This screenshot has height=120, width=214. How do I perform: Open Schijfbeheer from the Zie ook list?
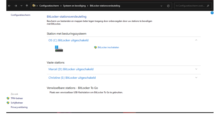pyautogui.click(x=17, y=103)
